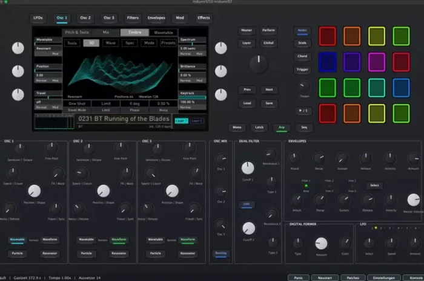Open the LFOs page tab
424x281 pixels.
(x=38, y=18)
